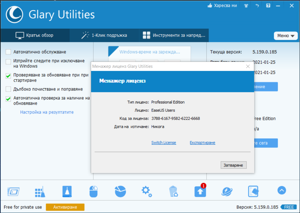Click the Затваряне button
300x213 pixels.
[x=233, y=165]
